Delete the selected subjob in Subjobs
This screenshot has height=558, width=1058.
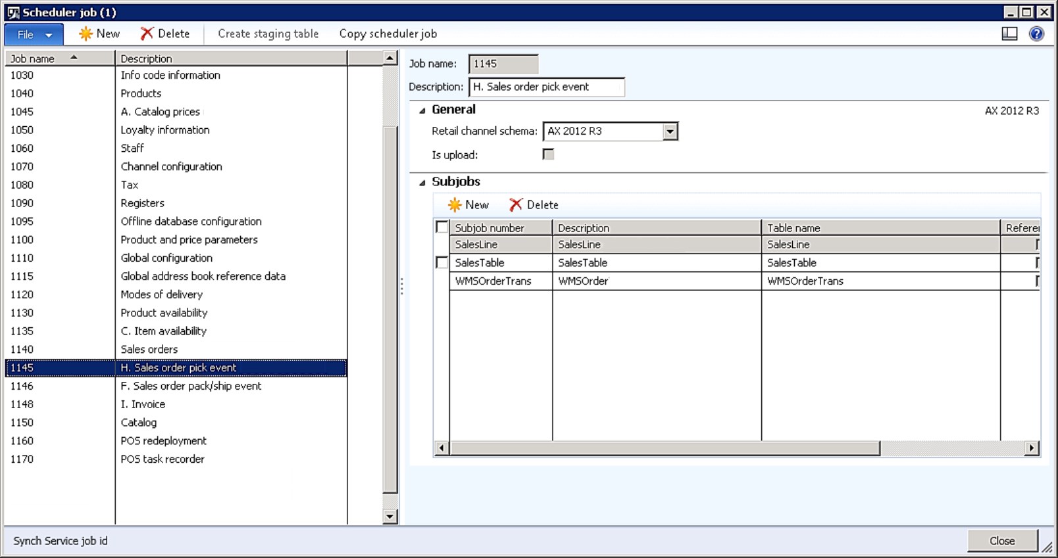534,205
